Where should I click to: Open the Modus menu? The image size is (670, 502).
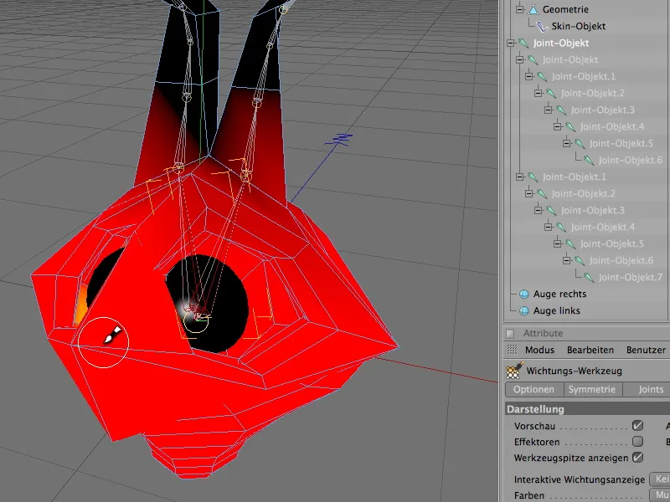tap(539, 350)
